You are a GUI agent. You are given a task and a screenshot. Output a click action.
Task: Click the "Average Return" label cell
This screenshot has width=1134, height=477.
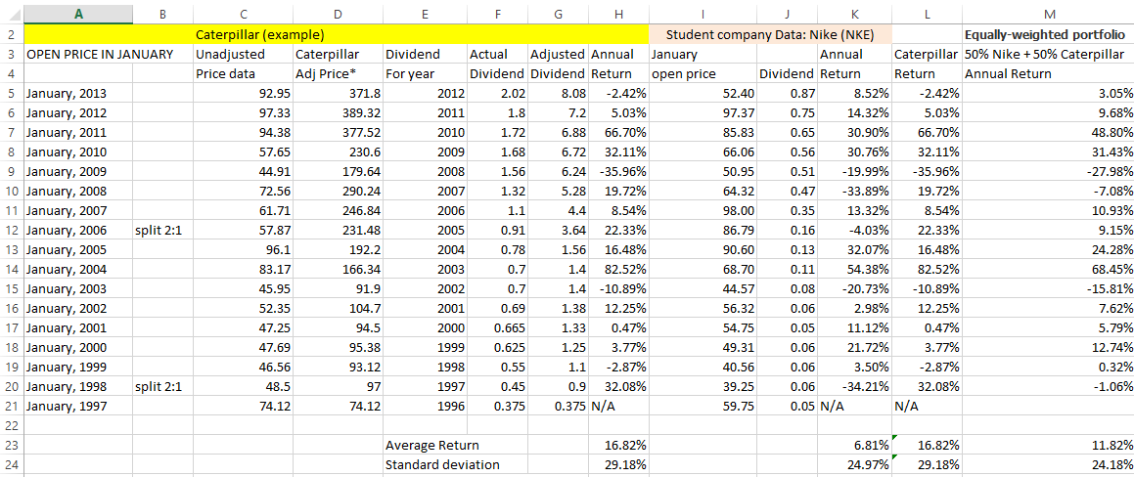click(x=431, y=445)
